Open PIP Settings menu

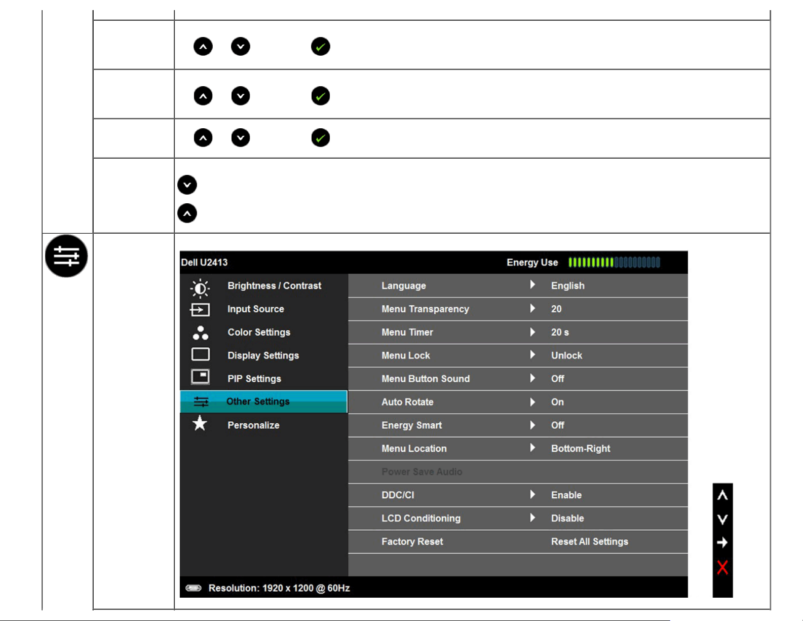pos(254,379)
